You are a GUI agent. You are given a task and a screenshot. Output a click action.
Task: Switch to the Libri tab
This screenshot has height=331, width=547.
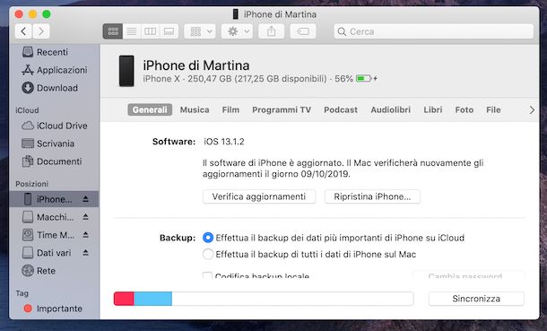[x=433, y=109]
